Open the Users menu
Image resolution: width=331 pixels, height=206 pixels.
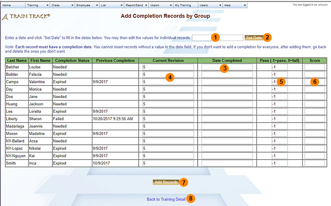209,5
